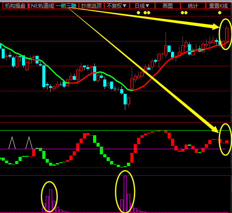Image resolution: width=232 pixels, height=213 pixels.
Task: Activate the 抄底逃顶 indicator
Action: pyautogui.click(x=91, y=6)
